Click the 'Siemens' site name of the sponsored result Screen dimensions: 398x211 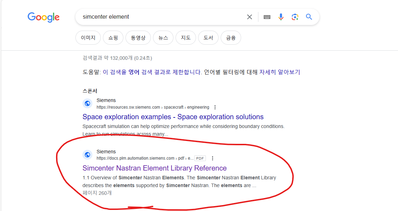click(x=106, y=100)
